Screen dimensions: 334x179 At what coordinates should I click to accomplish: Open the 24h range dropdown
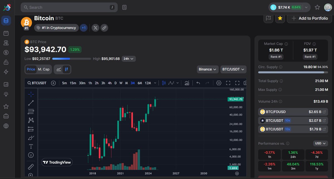tap(129, 59)
